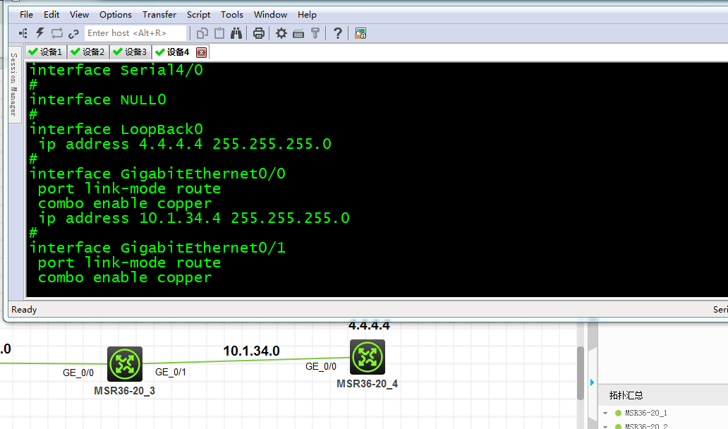Image resolution: width=728 pixels, height=429 pixels.
Task: Click the GE_0/0 port label near MSR36-20_3
Action: pyautogui.click(x=78, y=373)
